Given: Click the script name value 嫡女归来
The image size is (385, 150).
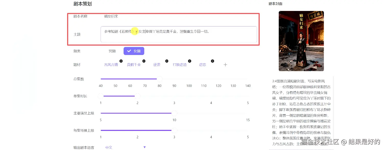Looking at the screenshot, I should (x=111, y=16).
